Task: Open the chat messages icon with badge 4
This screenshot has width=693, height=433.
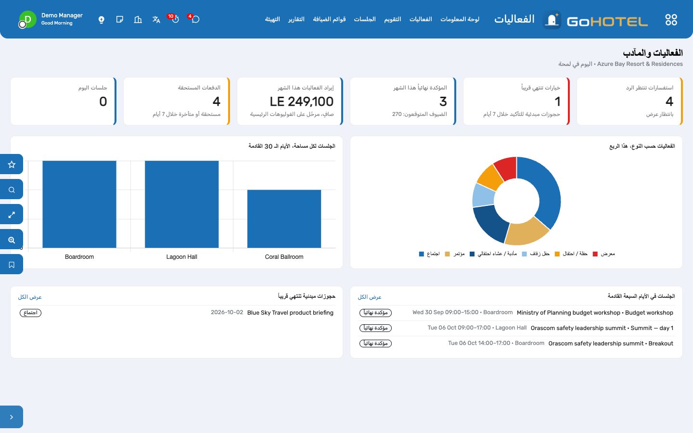Action: point(195,19)
